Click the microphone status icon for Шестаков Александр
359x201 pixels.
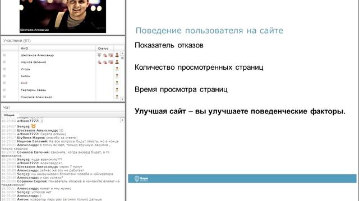pos(99,55)
